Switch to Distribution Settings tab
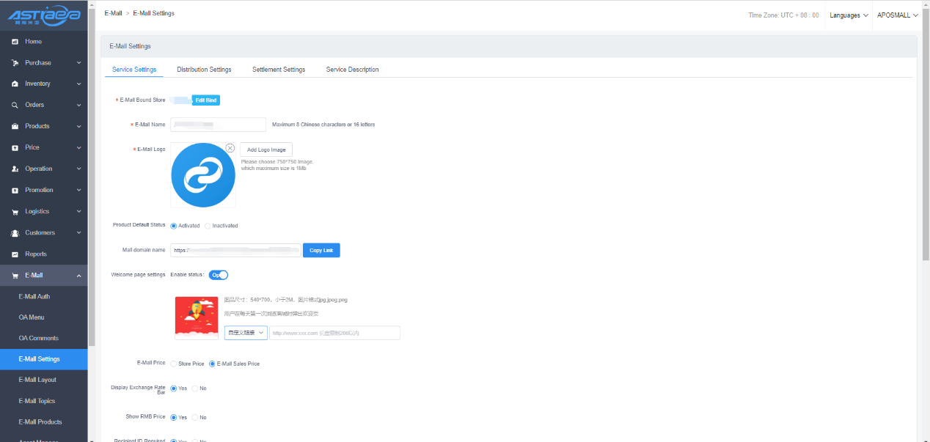Viewport: 930px width, 442px height. point(204,70)
